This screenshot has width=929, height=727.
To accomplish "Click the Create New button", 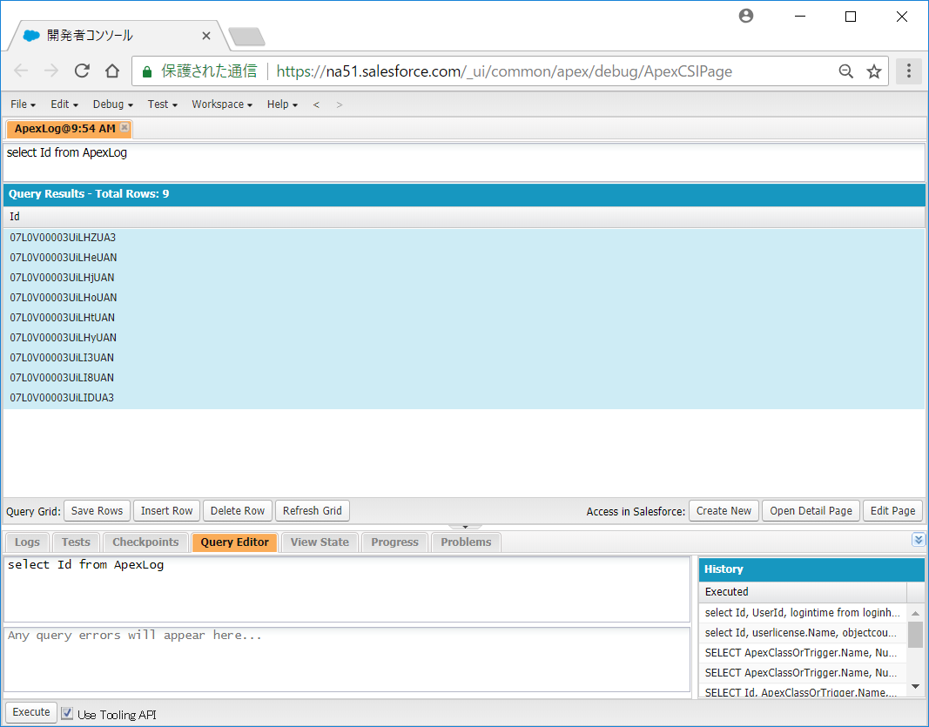I will point(724,511).
